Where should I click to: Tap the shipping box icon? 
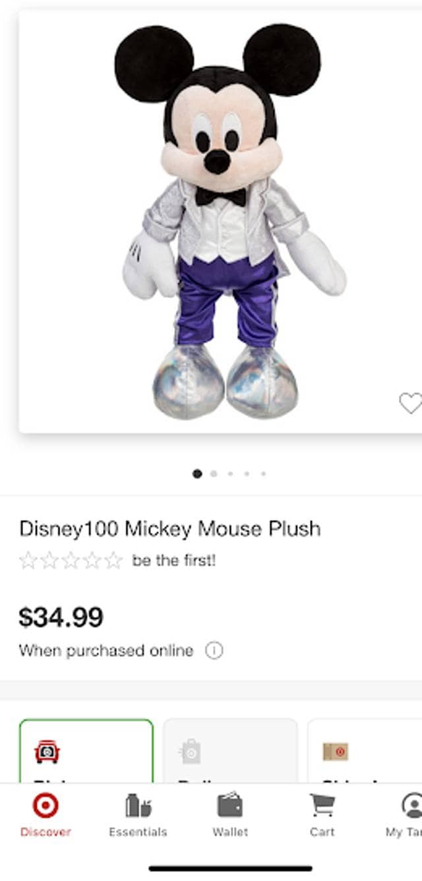coord(336,751)
